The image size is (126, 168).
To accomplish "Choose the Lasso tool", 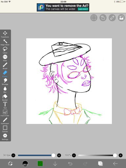I will [x=5, y=50].
